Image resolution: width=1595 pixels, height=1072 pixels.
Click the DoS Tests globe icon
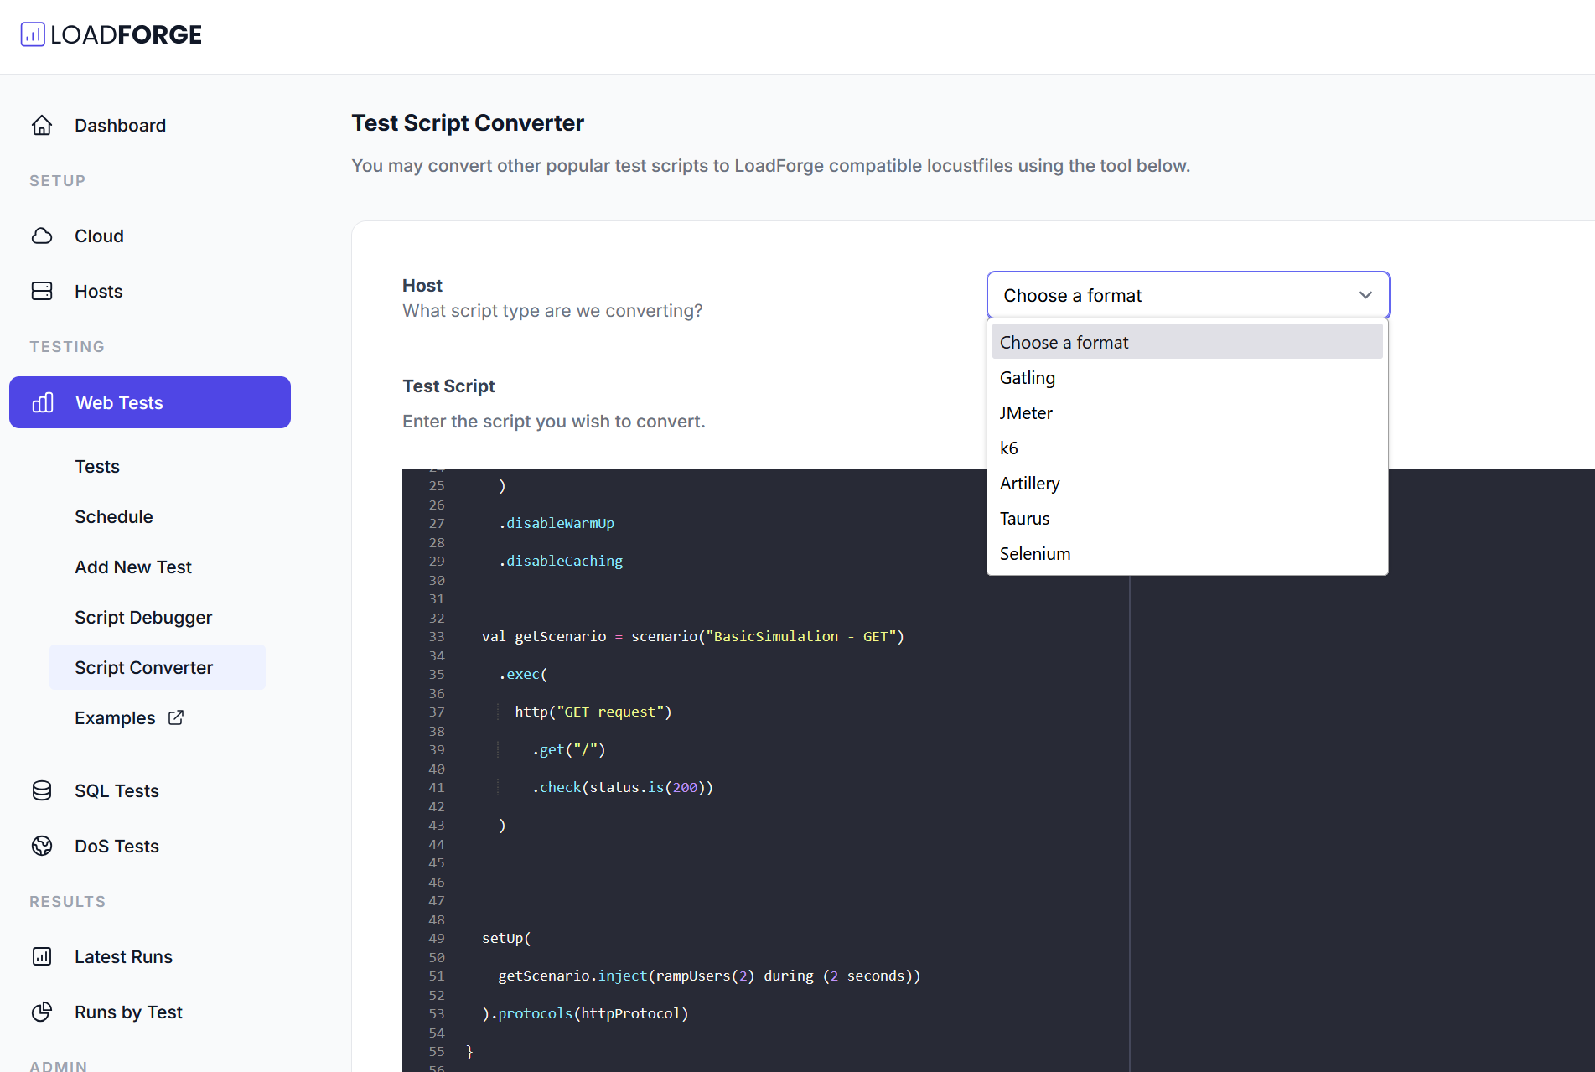tap(42, 846)
